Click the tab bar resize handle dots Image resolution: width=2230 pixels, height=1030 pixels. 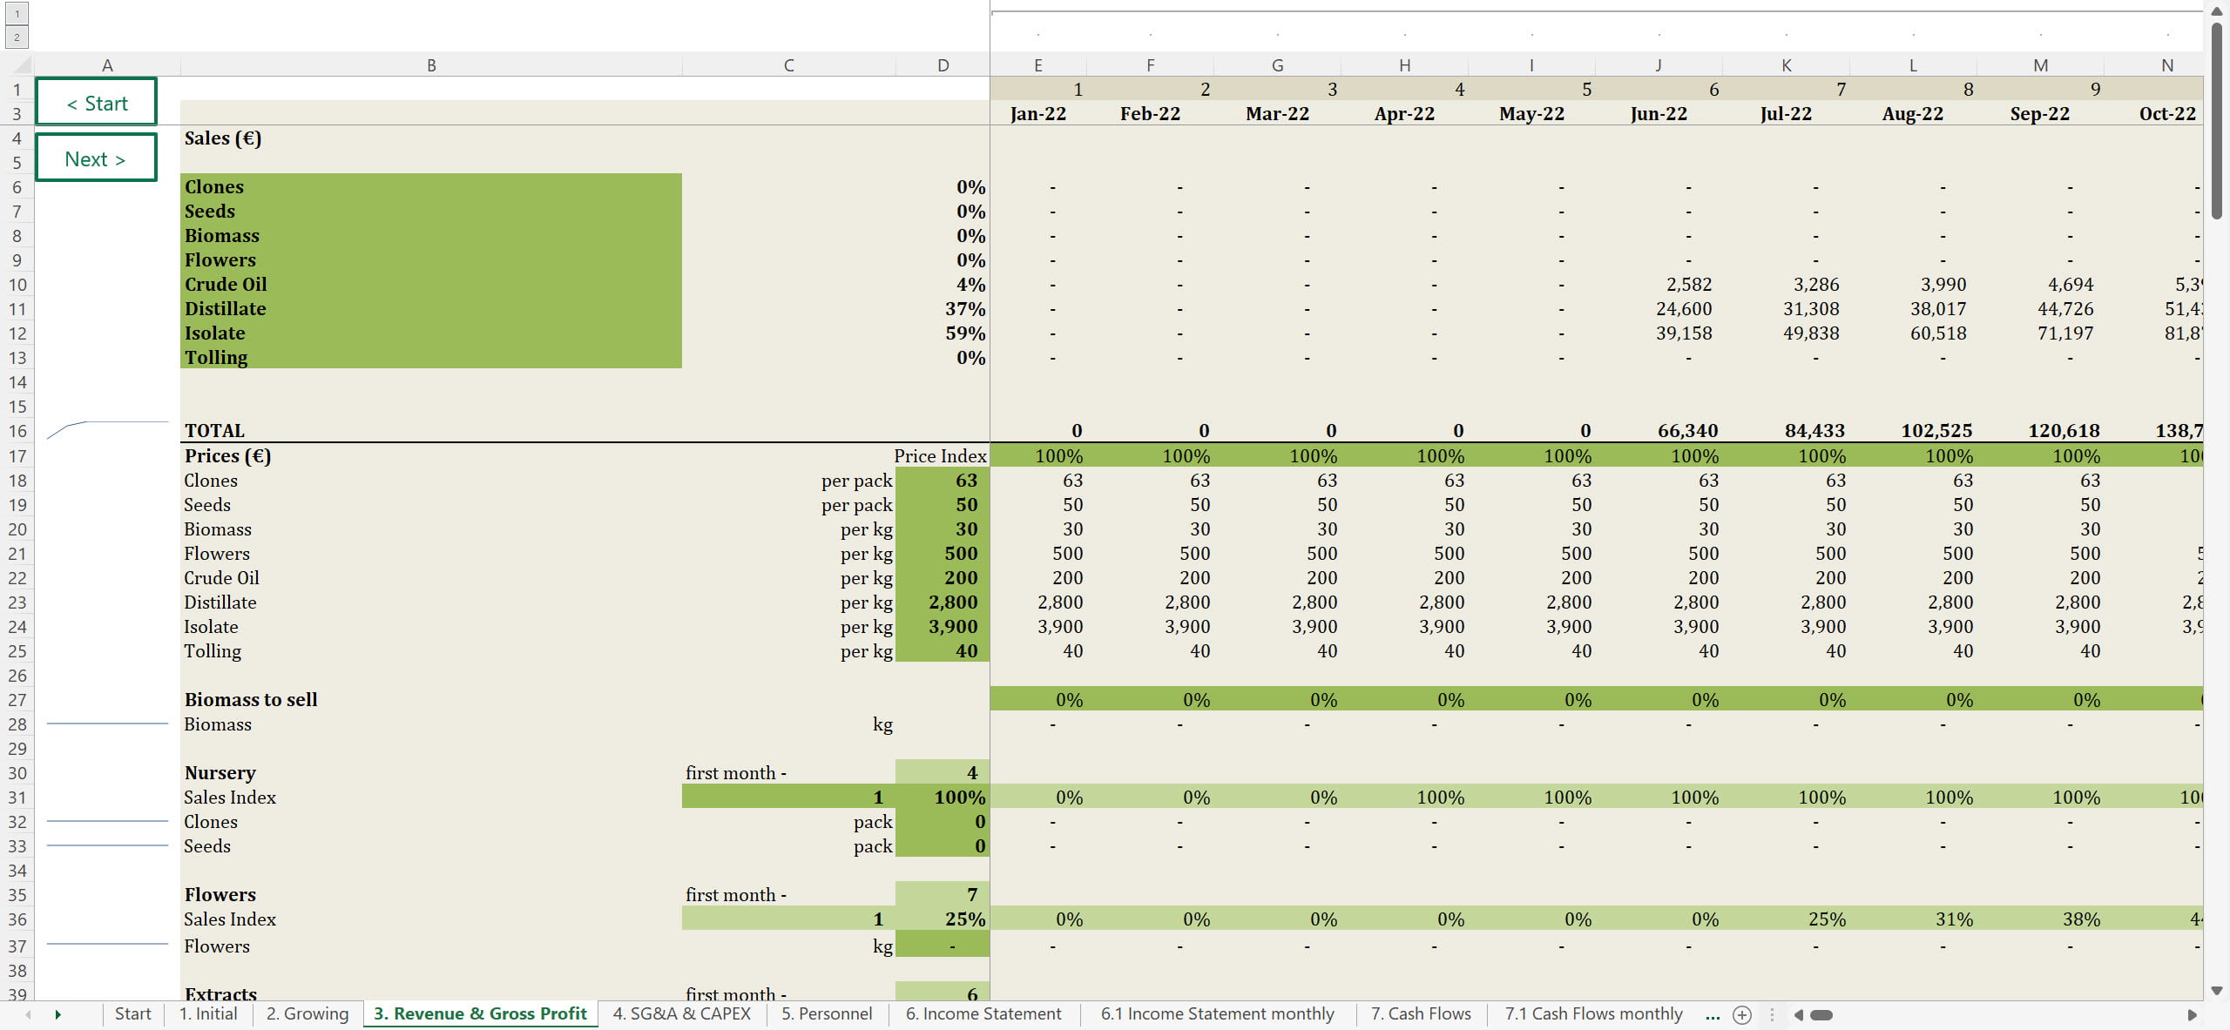[1771, 1014]
